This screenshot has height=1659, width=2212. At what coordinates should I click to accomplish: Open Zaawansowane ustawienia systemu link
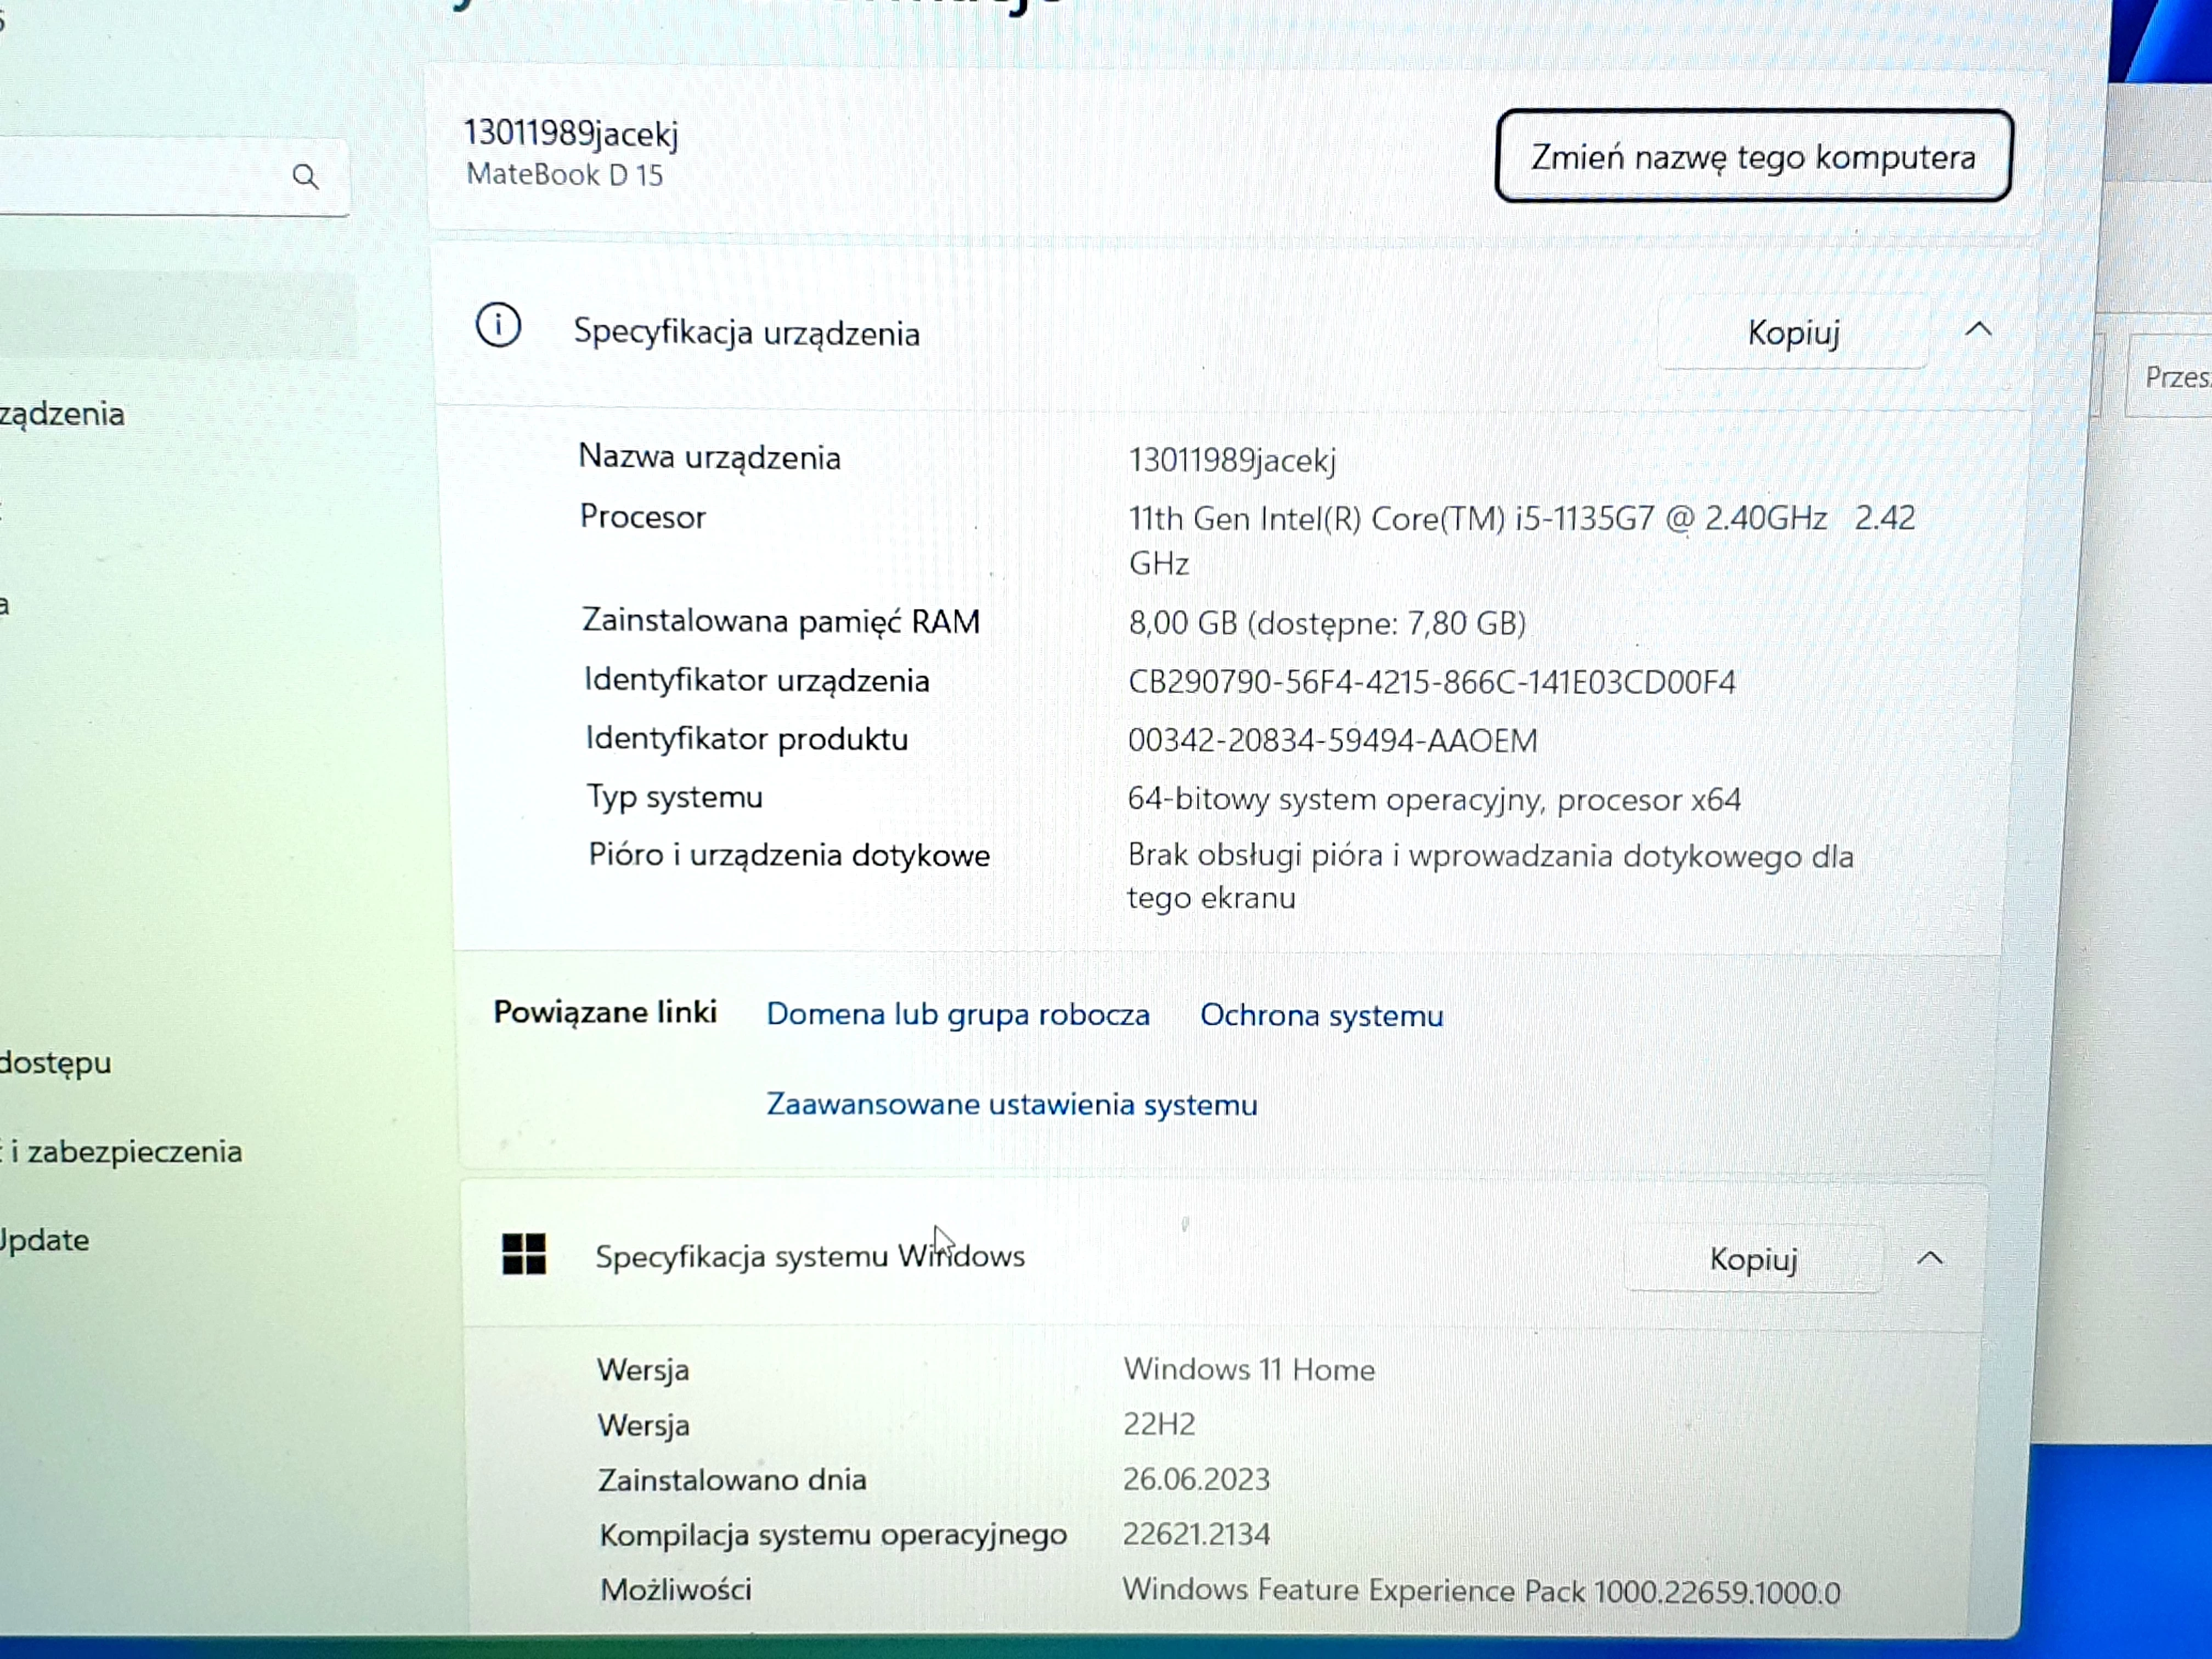click(1012, 1105)
